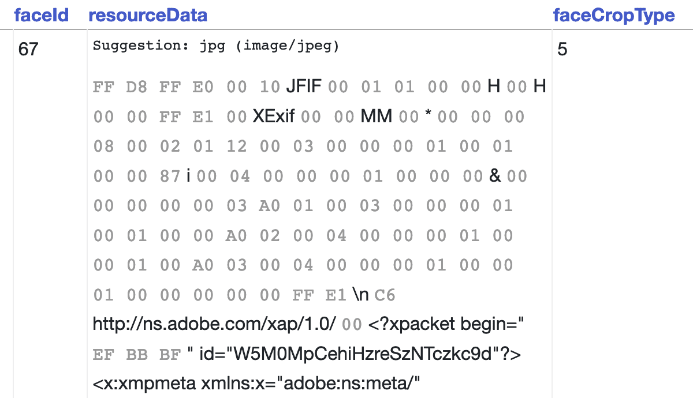
Task: Click the faceId column header
Action: 42,15
